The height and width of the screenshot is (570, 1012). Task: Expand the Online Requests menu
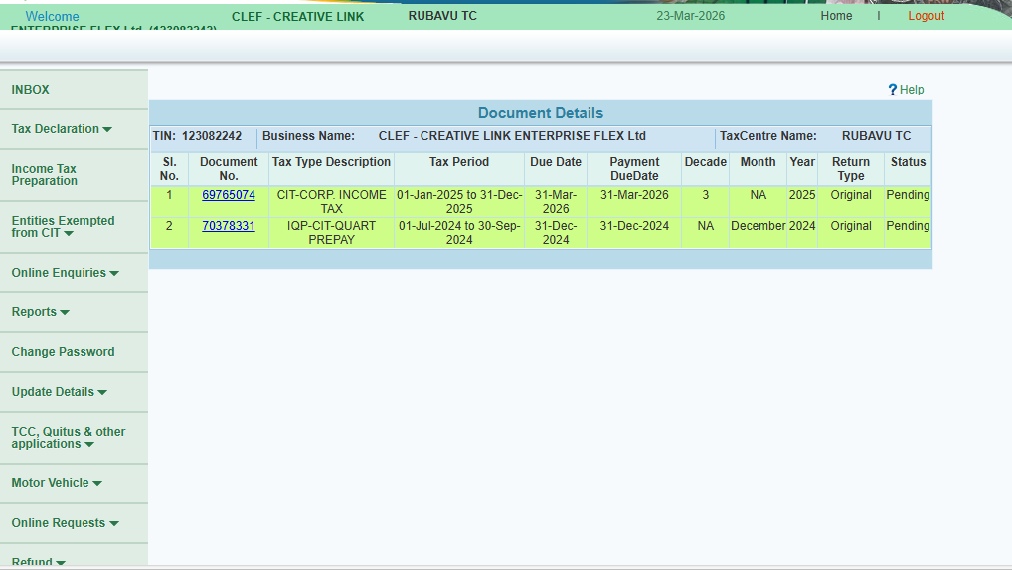click(65, 523)
